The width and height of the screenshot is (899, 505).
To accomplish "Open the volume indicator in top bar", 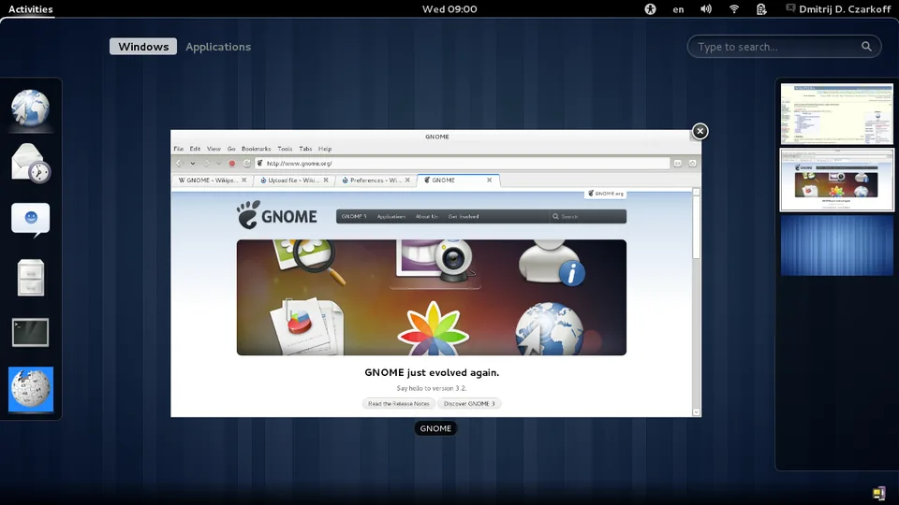I will pyautogui.click(x=706, y=9).
